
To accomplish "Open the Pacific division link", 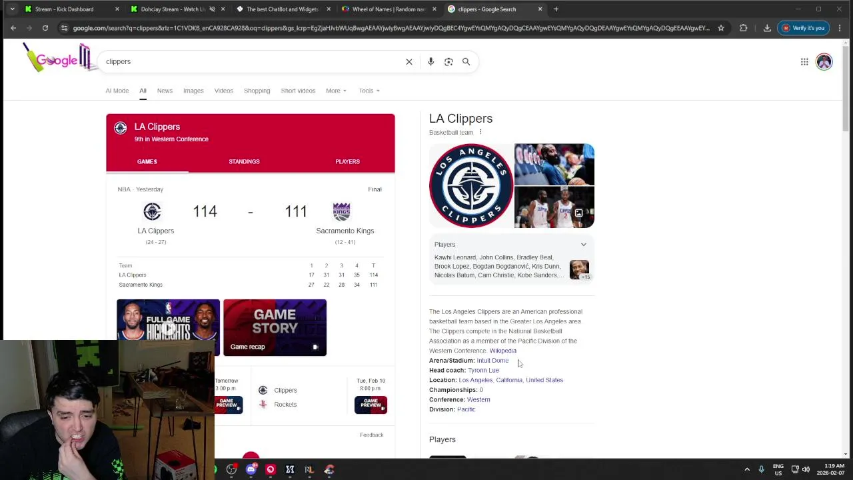I will pyautogui.click(x=466, y=409).
